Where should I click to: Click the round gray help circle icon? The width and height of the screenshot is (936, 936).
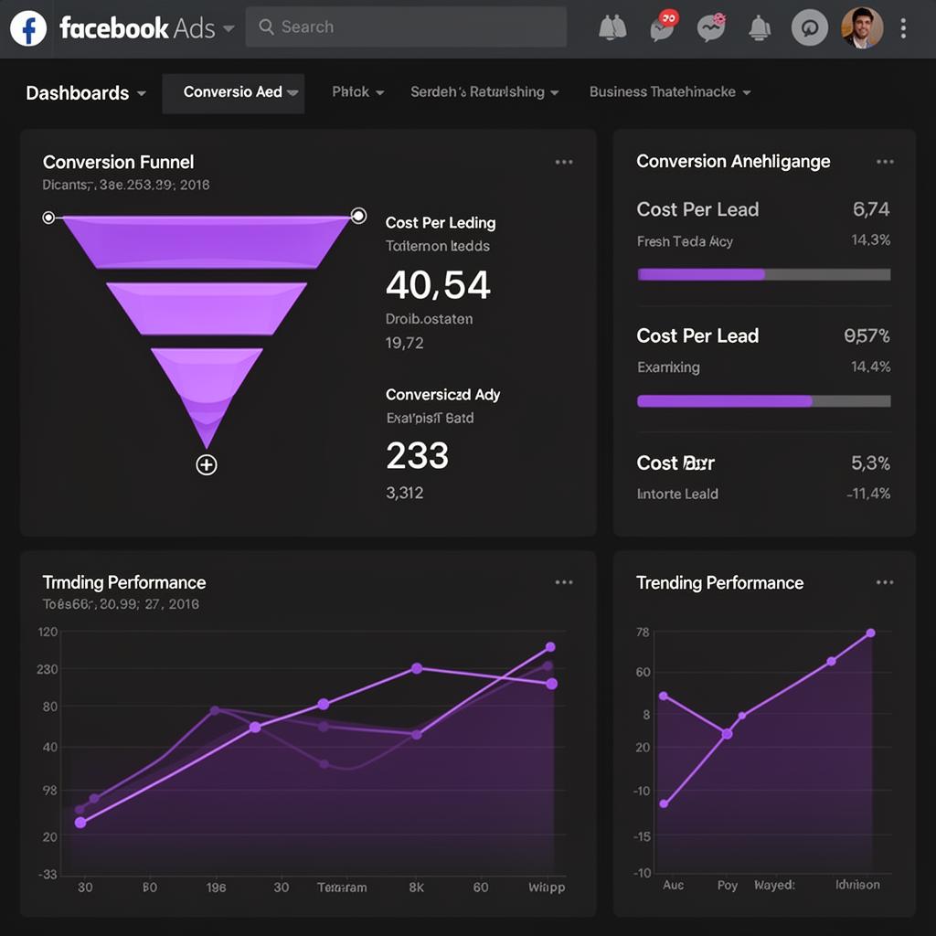(810, 27)
